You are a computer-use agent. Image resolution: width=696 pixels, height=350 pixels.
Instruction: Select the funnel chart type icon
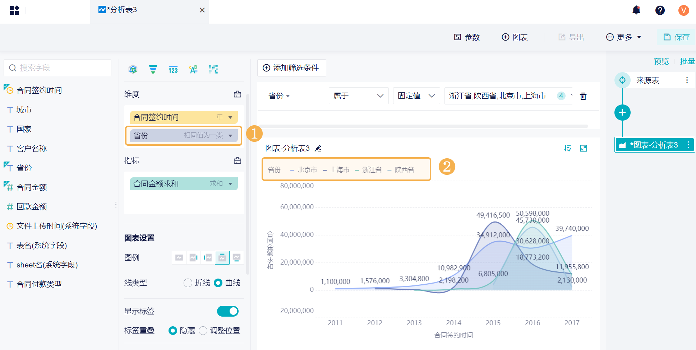[153, 69]
